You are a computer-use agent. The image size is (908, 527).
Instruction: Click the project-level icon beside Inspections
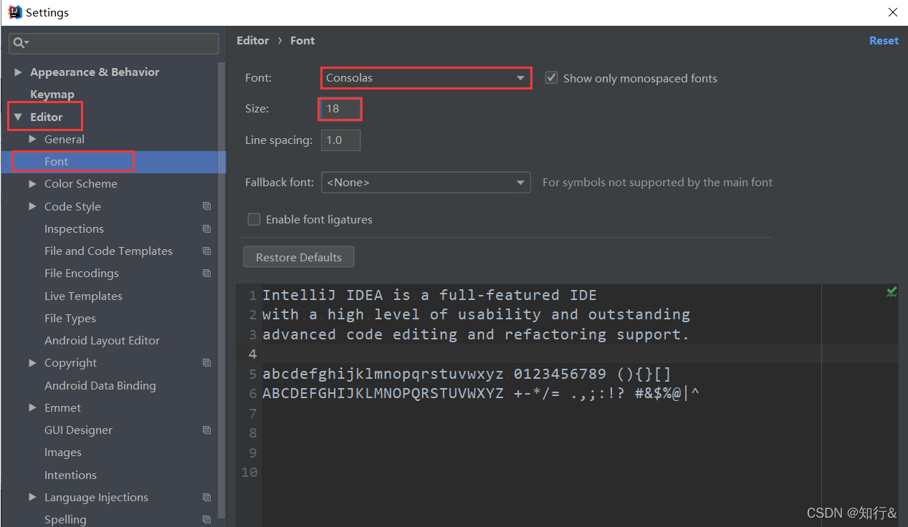tap(206, 228)
